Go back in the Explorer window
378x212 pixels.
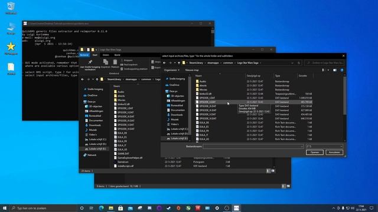coord(83,79)
